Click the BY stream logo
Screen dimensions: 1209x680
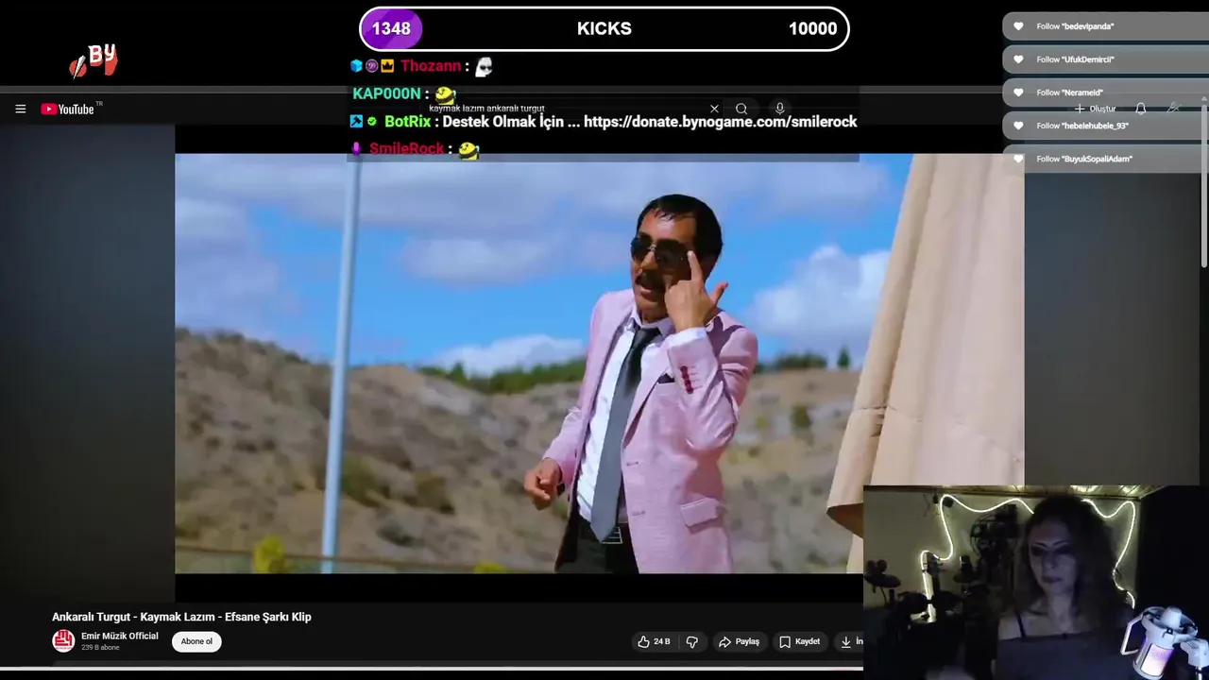point(94,60)
